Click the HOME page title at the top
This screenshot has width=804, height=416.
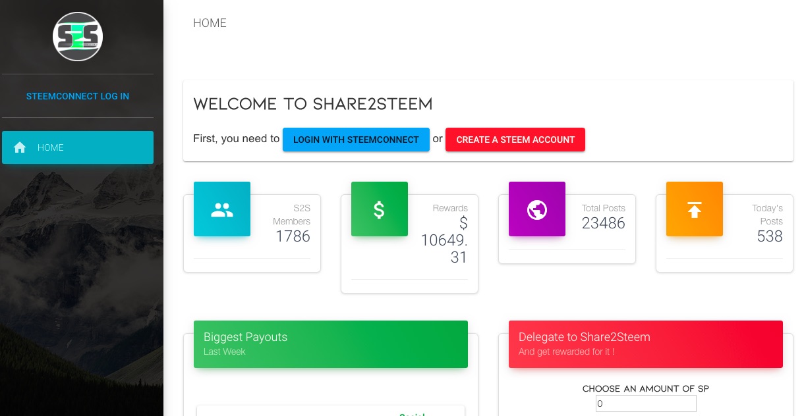(210, 23)
